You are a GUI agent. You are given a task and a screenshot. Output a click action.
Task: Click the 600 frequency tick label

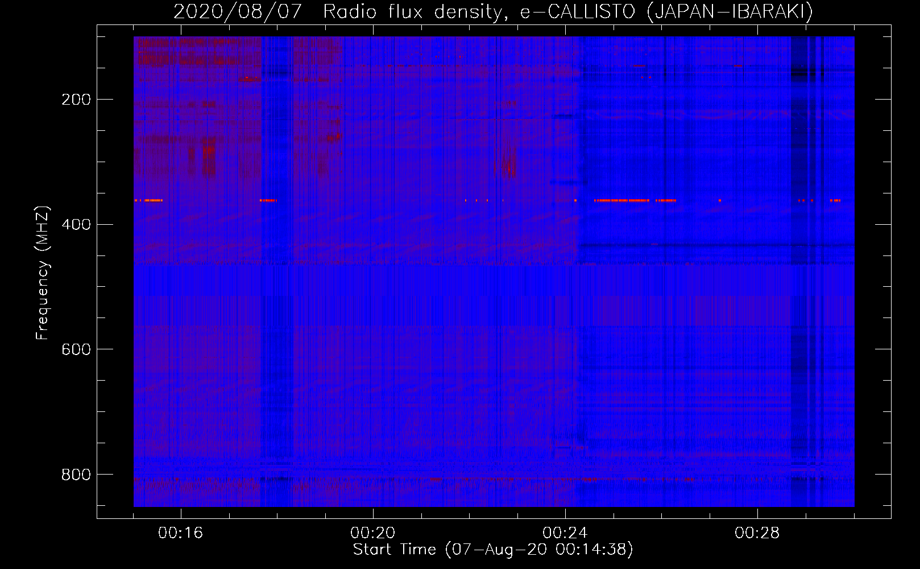pos(76,349)
